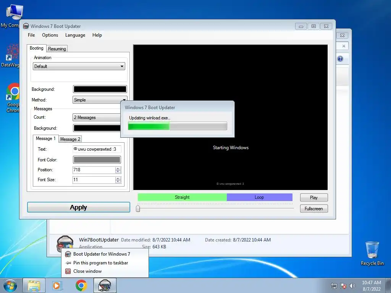This screenshot has width=391, height=293.
Task: Choose Boot Updater for Windows 7 jump entry
Action: [x=105, y=254]
